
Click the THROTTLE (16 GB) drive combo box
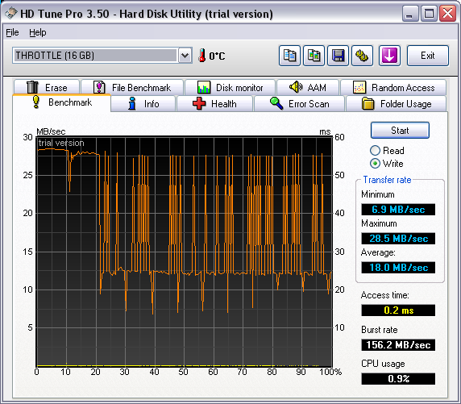[102, 56]
